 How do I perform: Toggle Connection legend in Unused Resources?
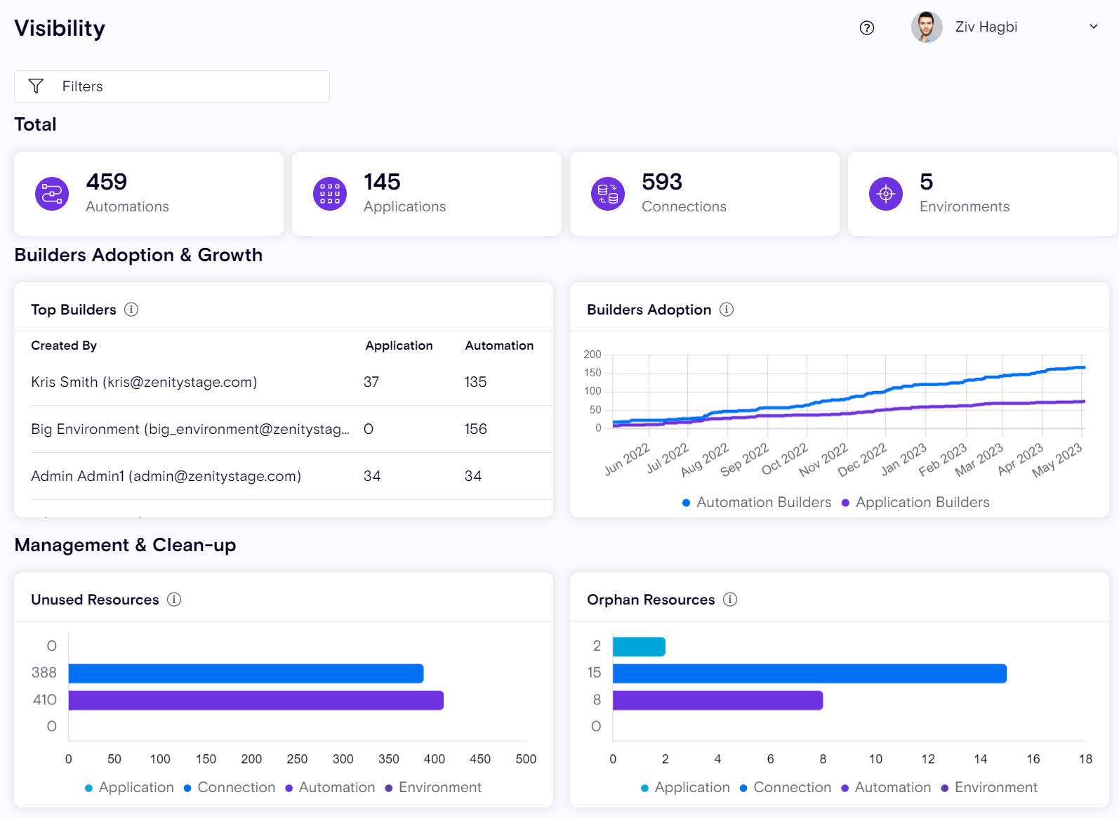[230, 787]
